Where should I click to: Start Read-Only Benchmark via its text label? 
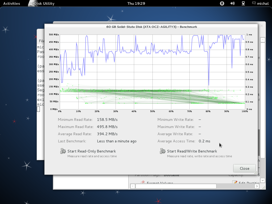tap(91, 151)
